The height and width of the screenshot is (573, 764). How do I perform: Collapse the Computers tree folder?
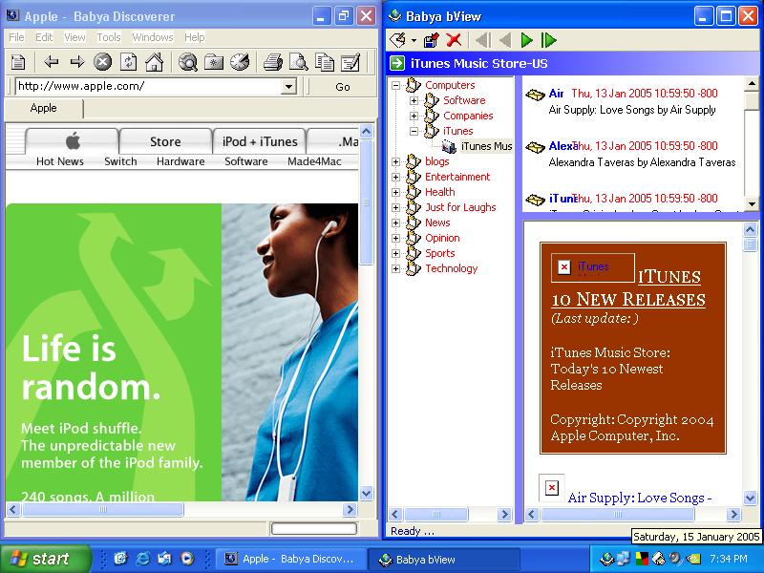pos(395,85)
